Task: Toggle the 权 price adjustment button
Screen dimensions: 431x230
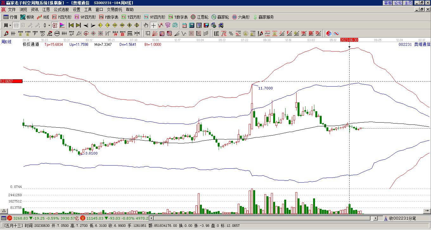Action: click(x=55, y=25)
